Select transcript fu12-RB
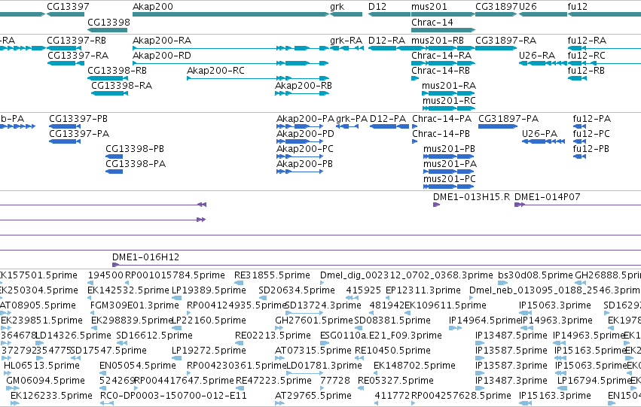The height and width of the screenshot is (407, 641). 577,78
